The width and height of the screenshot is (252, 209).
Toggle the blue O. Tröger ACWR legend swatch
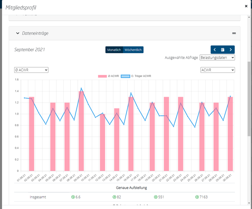coord(125,76)
